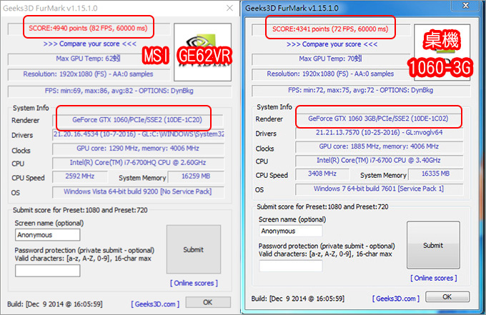
Task: Click 'i7-6700 CPU @ 3.40GHz' field
Action: [380, 161]
